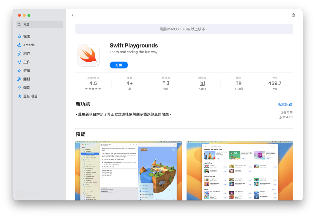The image size is (316, 218).
Task: Click the 24份評分 ratings count label
Action: (x=93, y=78)
